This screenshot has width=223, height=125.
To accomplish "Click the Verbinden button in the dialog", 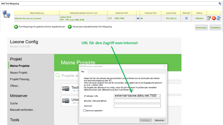I will (x=146, y=120).
